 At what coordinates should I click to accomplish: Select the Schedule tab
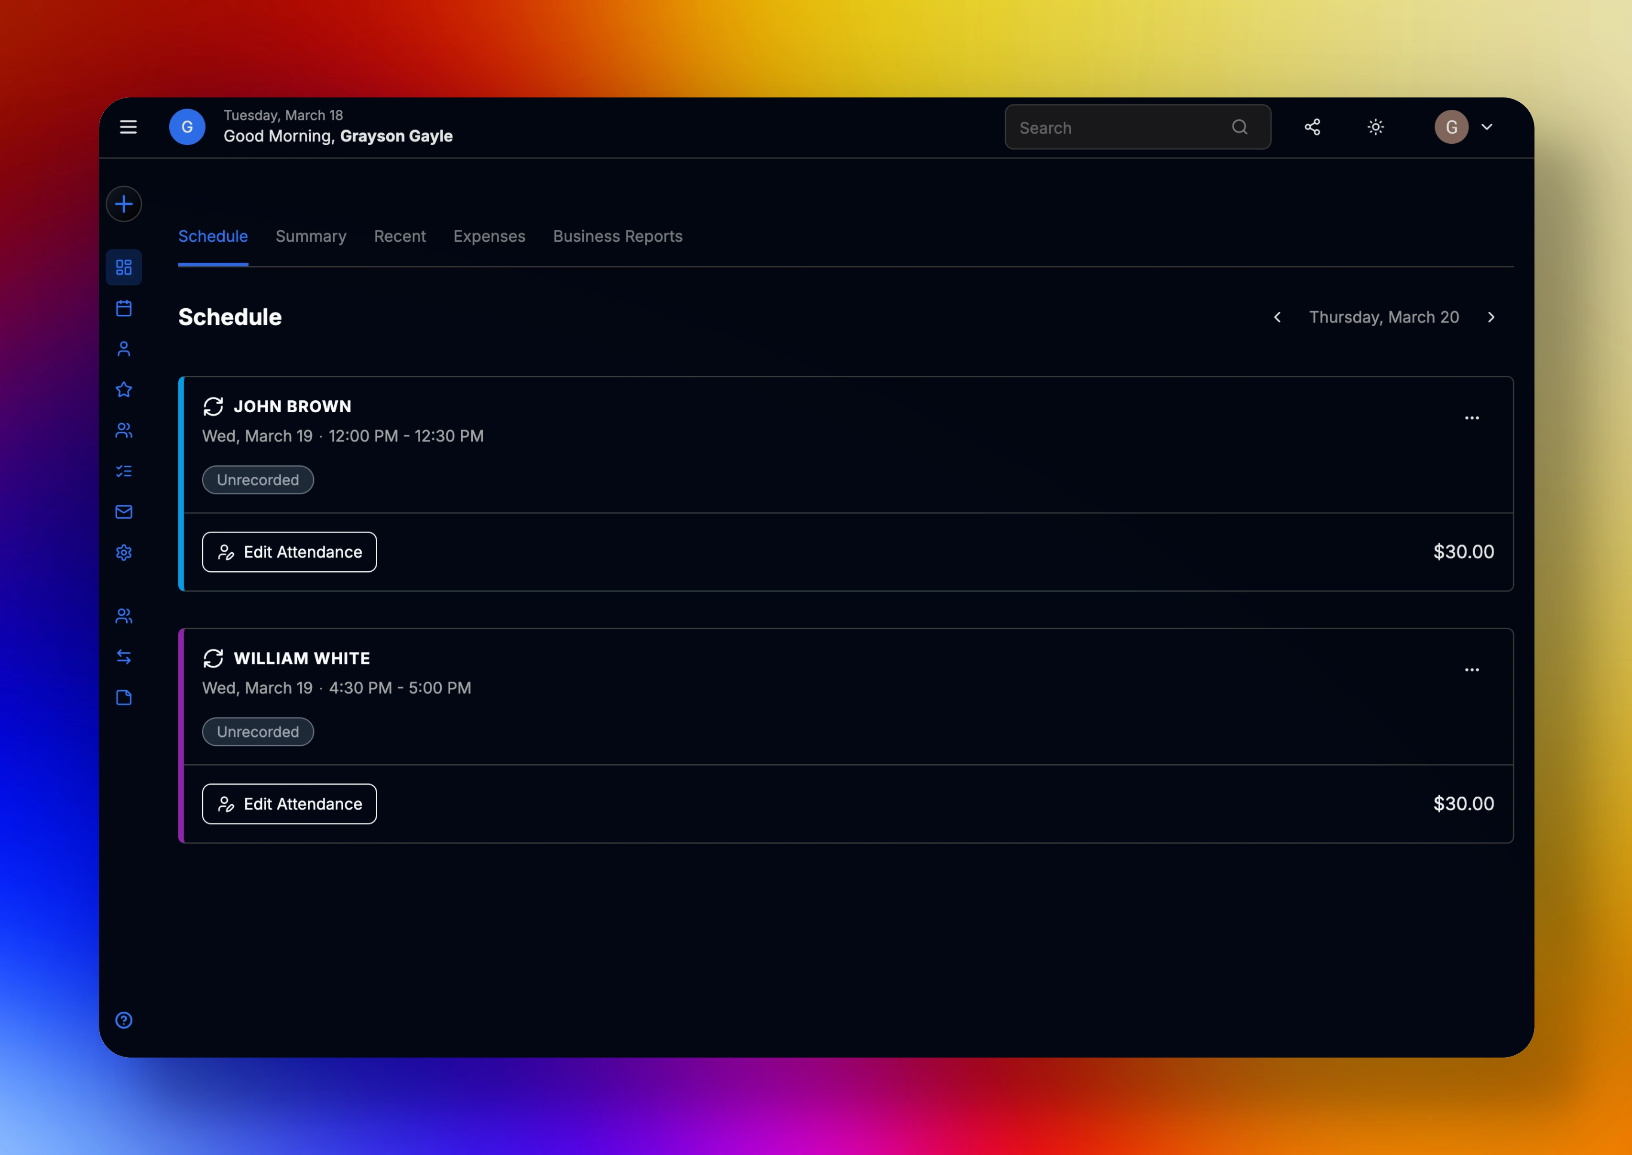pos(213,236)
